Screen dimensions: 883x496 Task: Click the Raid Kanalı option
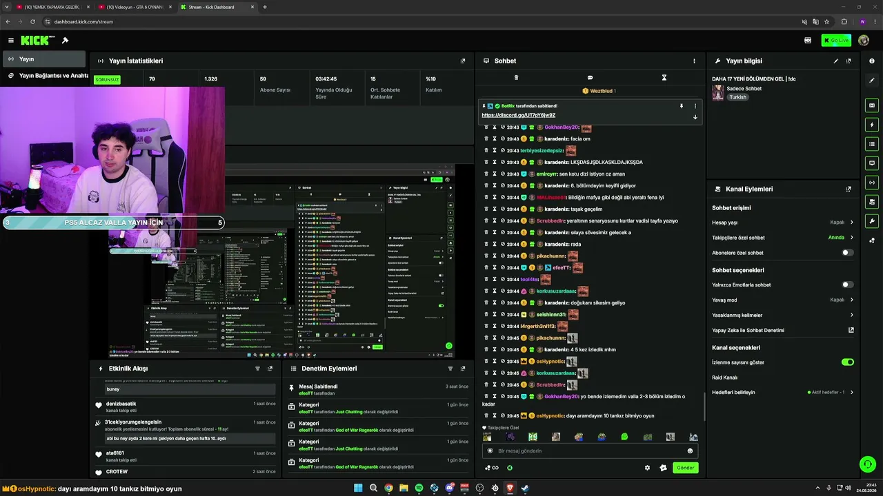(x=724, y=378)
